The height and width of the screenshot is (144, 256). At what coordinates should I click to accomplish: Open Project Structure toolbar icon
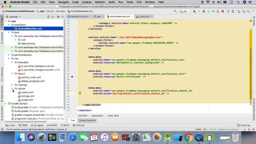click(x=244, y=11)
